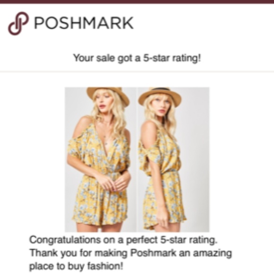Open the right side-view romper photo
Screen dimensions: 274x274
pyautogui.click(x=173, y=160)
